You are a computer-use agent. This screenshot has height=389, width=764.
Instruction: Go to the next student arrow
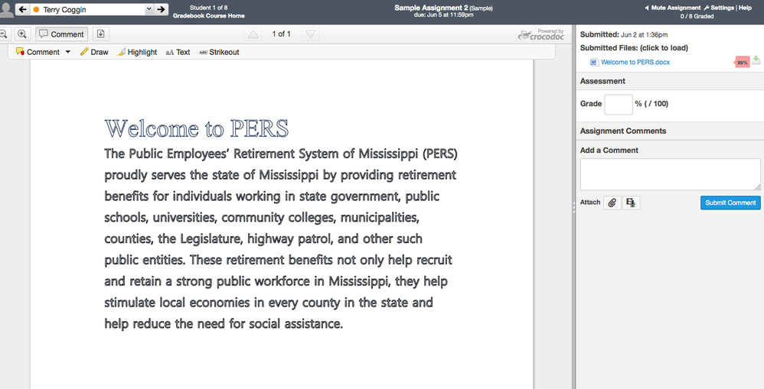161,10
